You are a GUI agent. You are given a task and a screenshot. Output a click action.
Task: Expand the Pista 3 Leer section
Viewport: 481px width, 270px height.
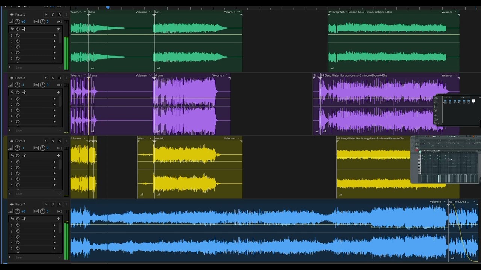[x=9, y=194]
